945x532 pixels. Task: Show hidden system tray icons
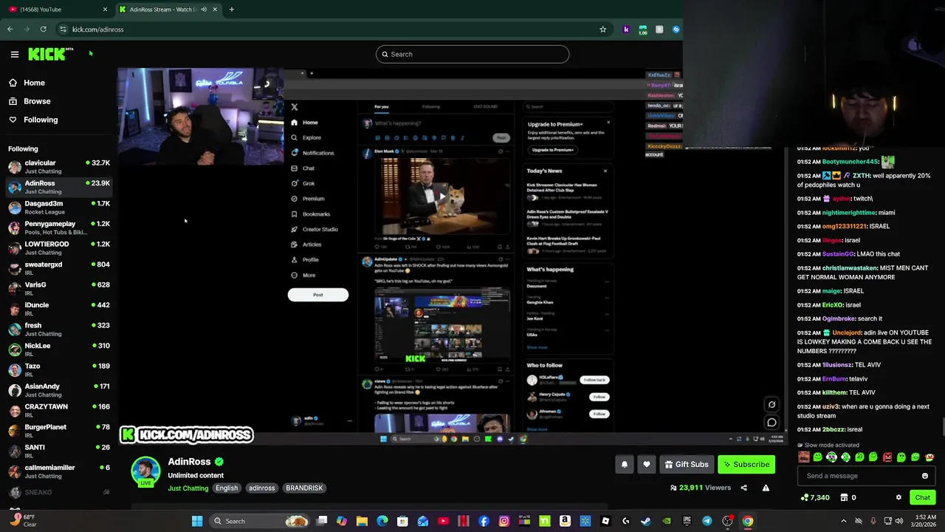pyautogui.click(x=844, y=521)
